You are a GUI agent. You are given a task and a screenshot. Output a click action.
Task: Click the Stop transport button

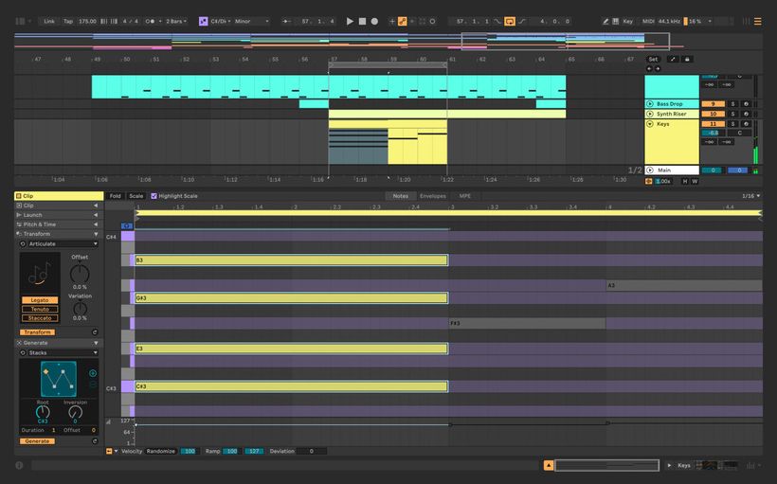tap(362, 21)
